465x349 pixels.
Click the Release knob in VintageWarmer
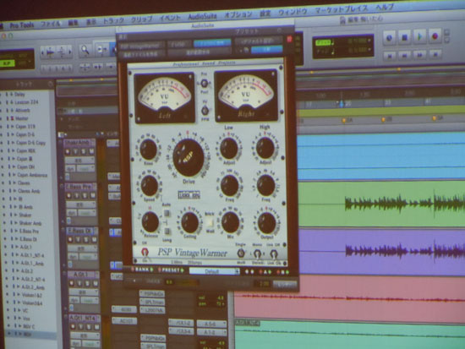tap(150, 221)
